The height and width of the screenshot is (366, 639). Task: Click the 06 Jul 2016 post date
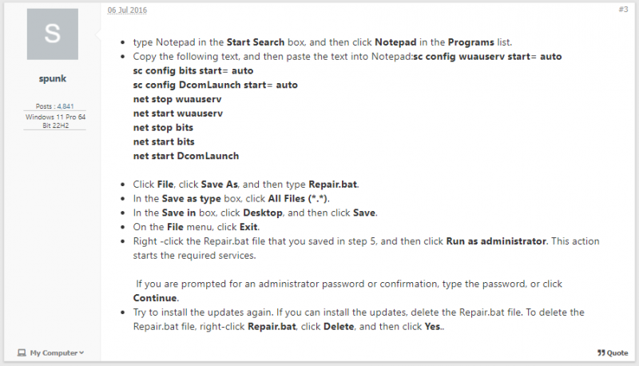[127, 10]
